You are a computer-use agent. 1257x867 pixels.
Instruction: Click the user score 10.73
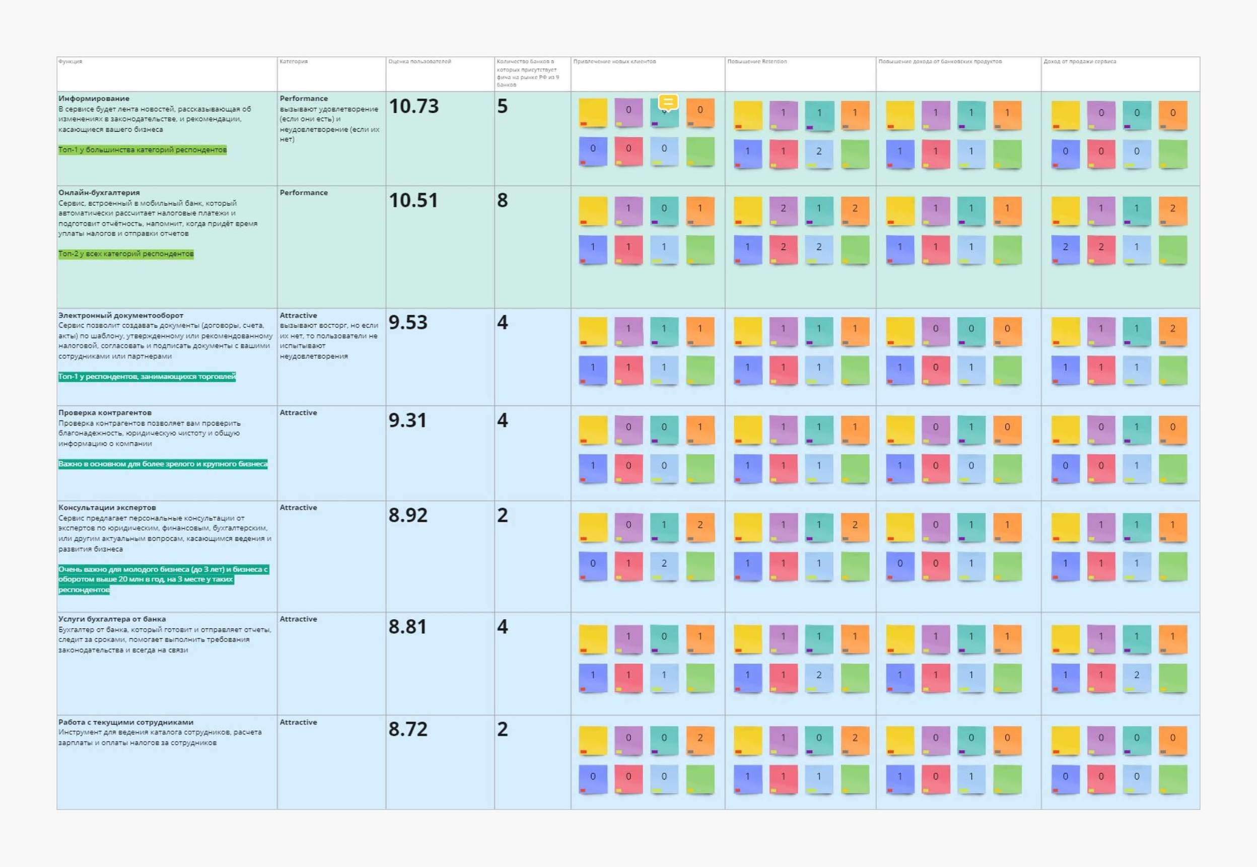(413, 106)
